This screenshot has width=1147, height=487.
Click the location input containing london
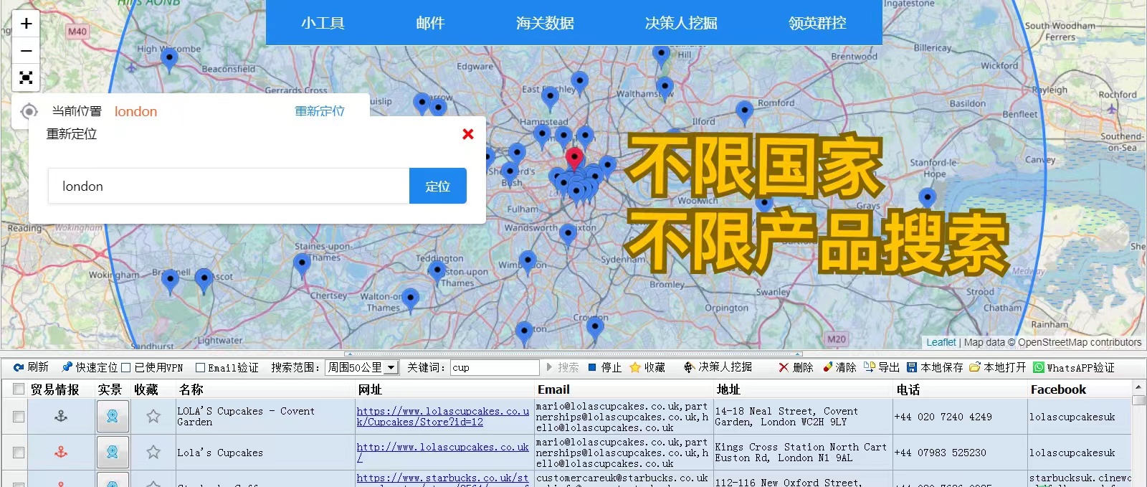tap(229, 186)
